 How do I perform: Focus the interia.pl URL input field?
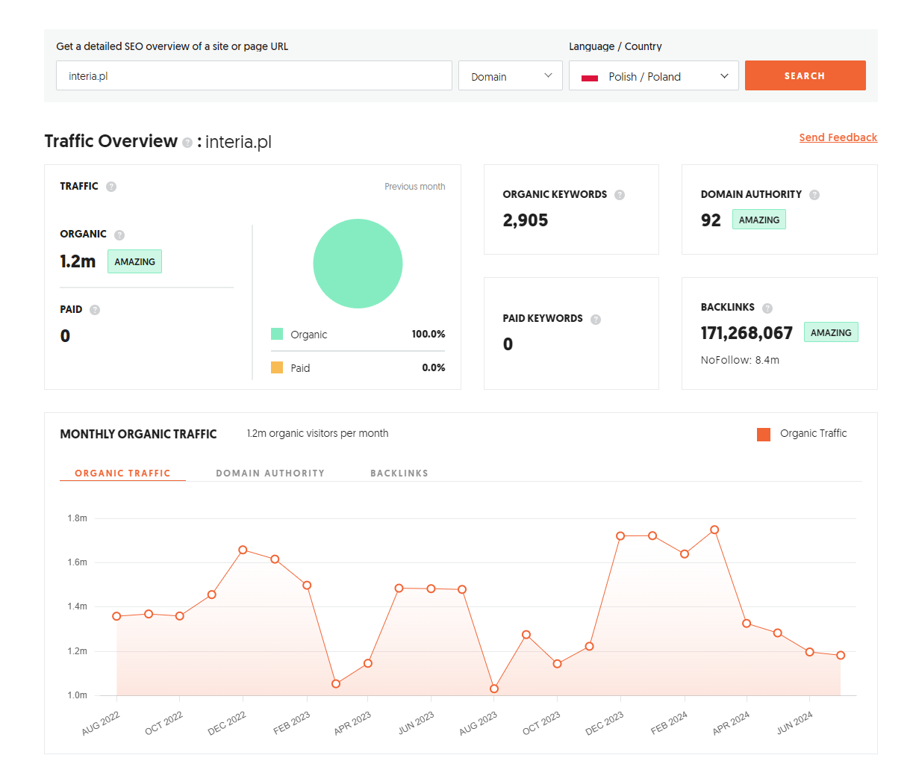pos(254,76)
